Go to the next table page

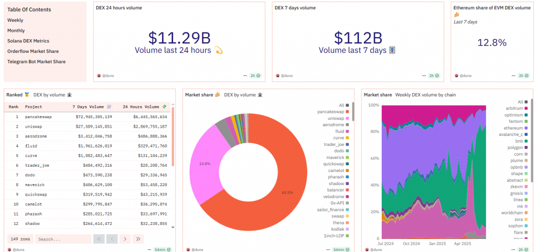click(125, 239)
